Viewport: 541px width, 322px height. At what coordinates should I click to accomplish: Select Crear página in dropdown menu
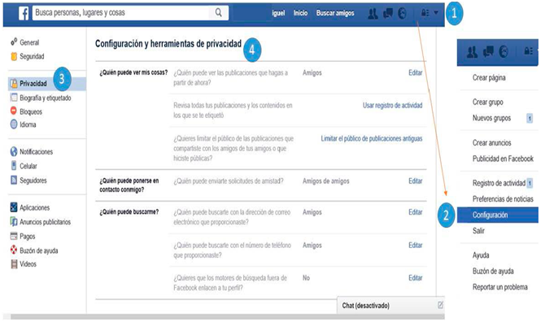tap(489, 77)
